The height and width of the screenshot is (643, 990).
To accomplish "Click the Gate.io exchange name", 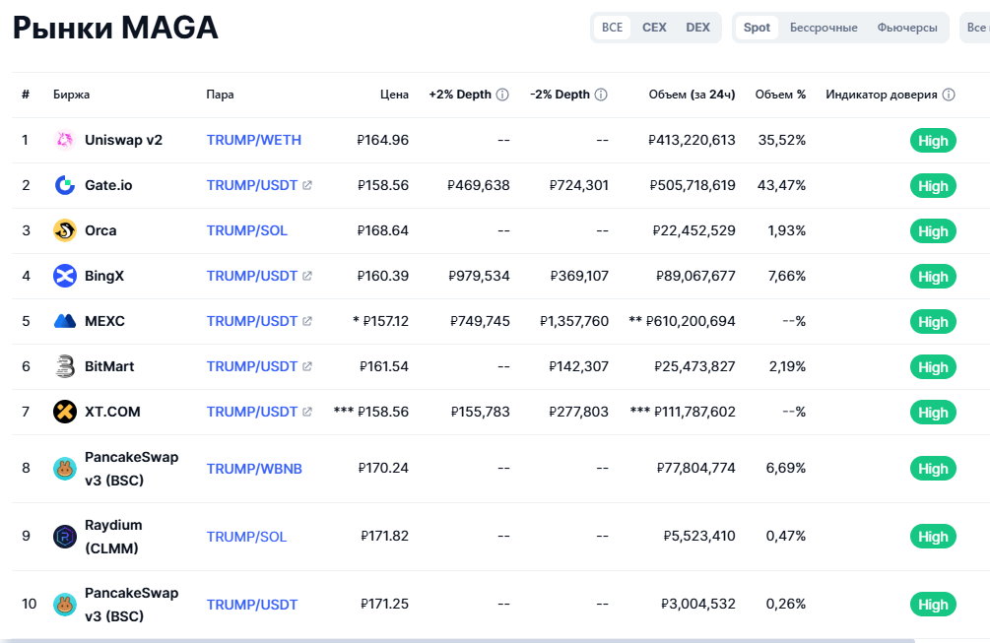I will (x=108, y=185).
